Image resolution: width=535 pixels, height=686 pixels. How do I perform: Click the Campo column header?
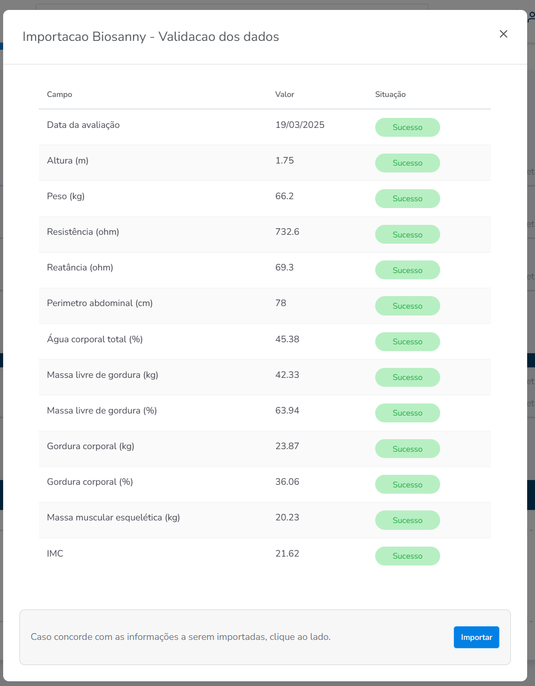60,94
